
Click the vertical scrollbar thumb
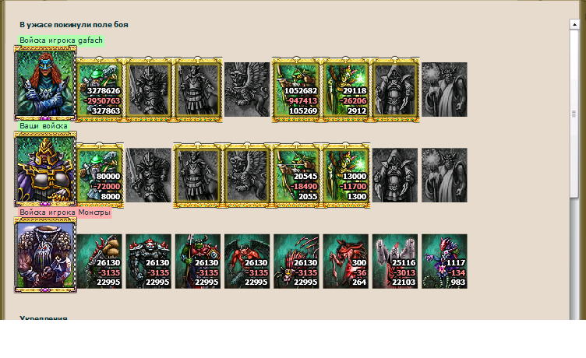coord(574,114)
